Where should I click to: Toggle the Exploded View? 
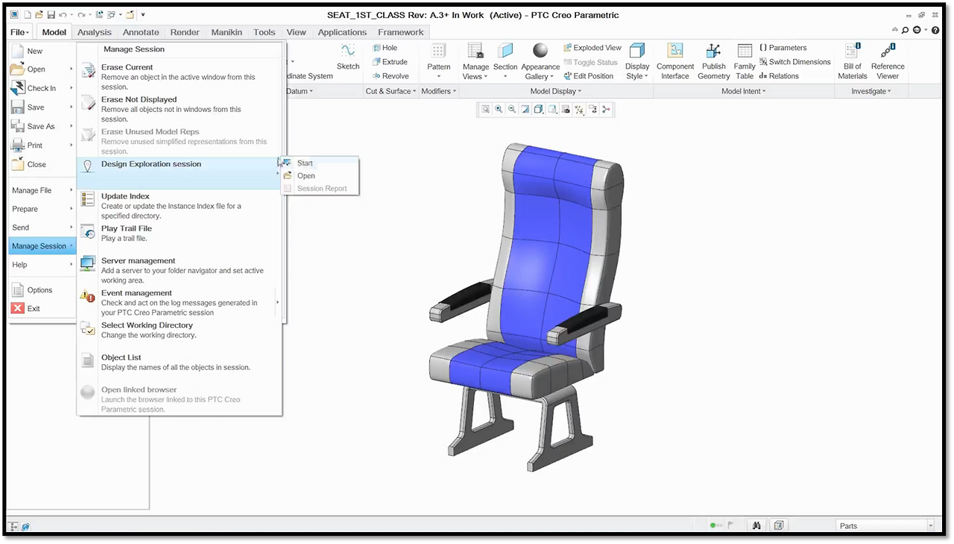(x=592, y=48)
